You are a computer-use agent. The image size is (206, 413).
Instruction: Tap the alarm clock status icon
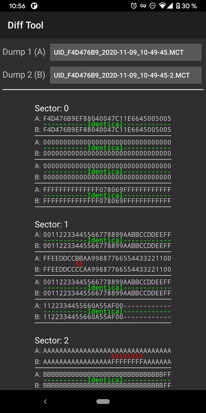pos(133,6)
